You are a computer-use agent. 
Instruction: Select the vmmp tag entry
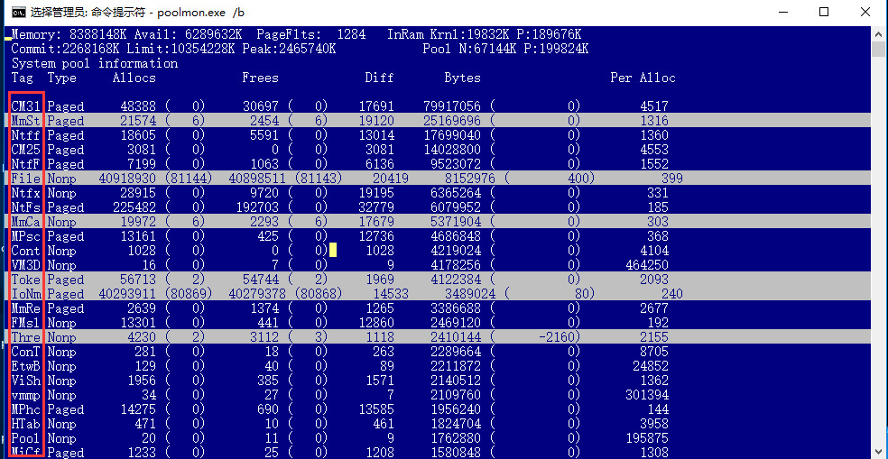26,395
